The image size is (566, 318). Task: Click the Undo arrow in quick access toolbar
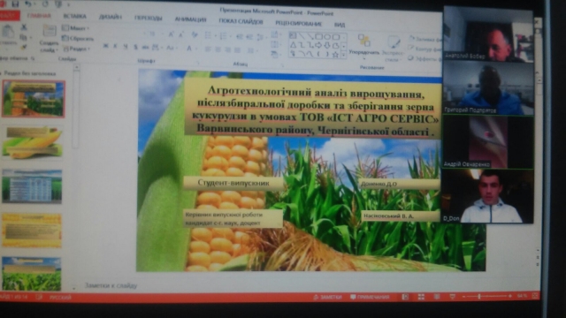click(28, 4)
